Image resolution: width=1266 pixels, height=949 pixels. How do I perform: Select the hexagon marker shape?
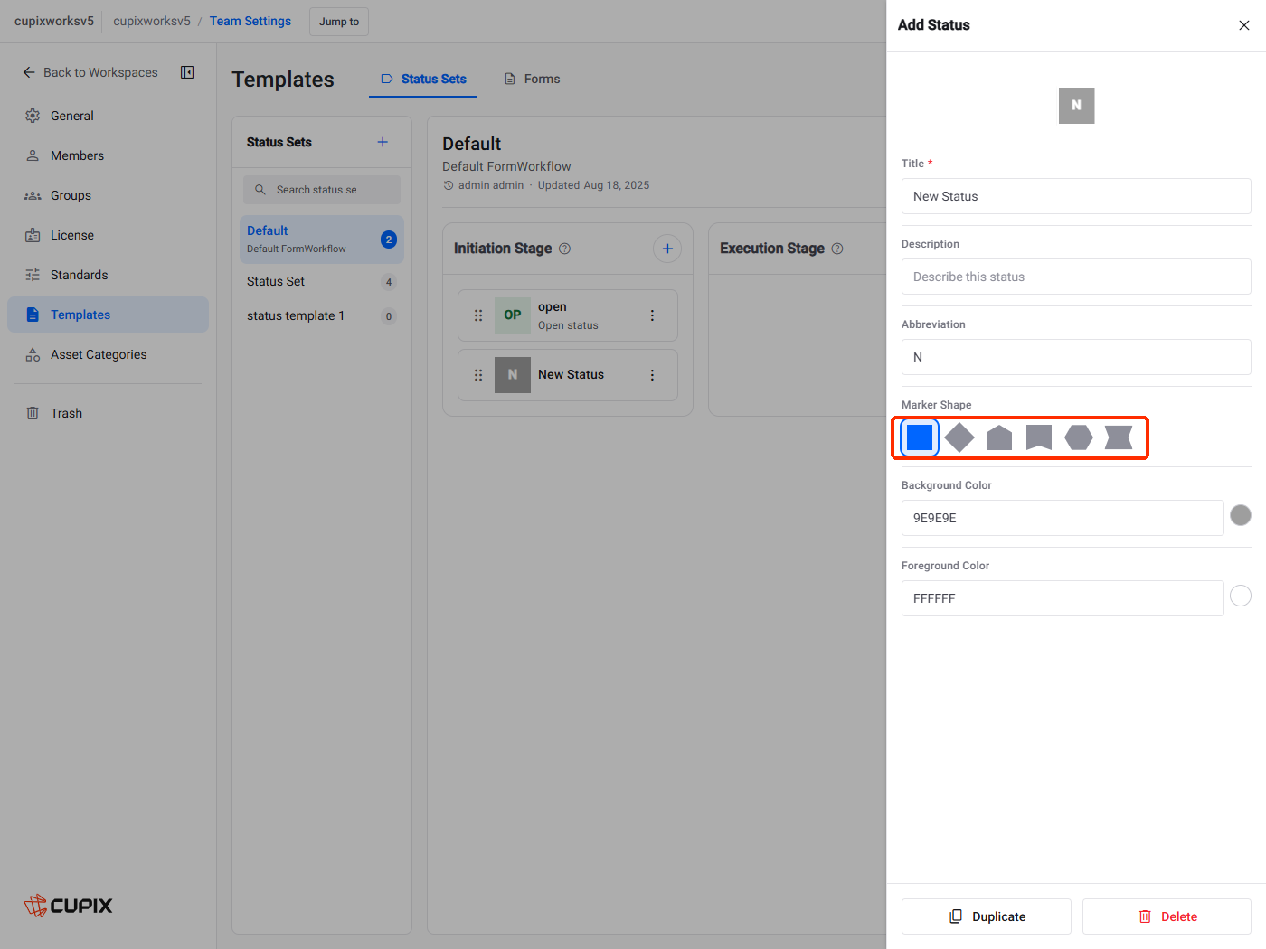(x=1079, y=437)
